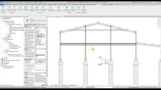Close the Разрез по профилю view tab
This screenshot has width=161, height=90.
[x=63, y=17]
